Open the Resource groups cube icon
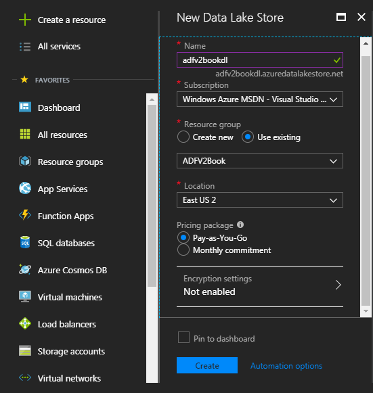This screenshot has width=373, height=393. (25, 161)
